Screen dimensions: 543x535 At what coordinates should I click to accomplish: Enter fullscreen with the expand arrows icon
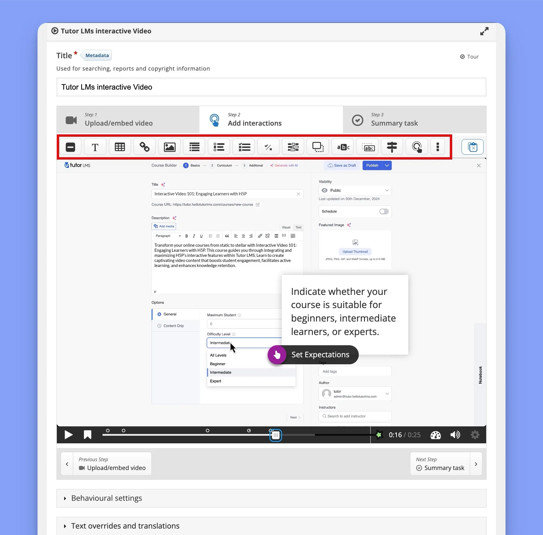pyautogui.click(x=484, y=31)
